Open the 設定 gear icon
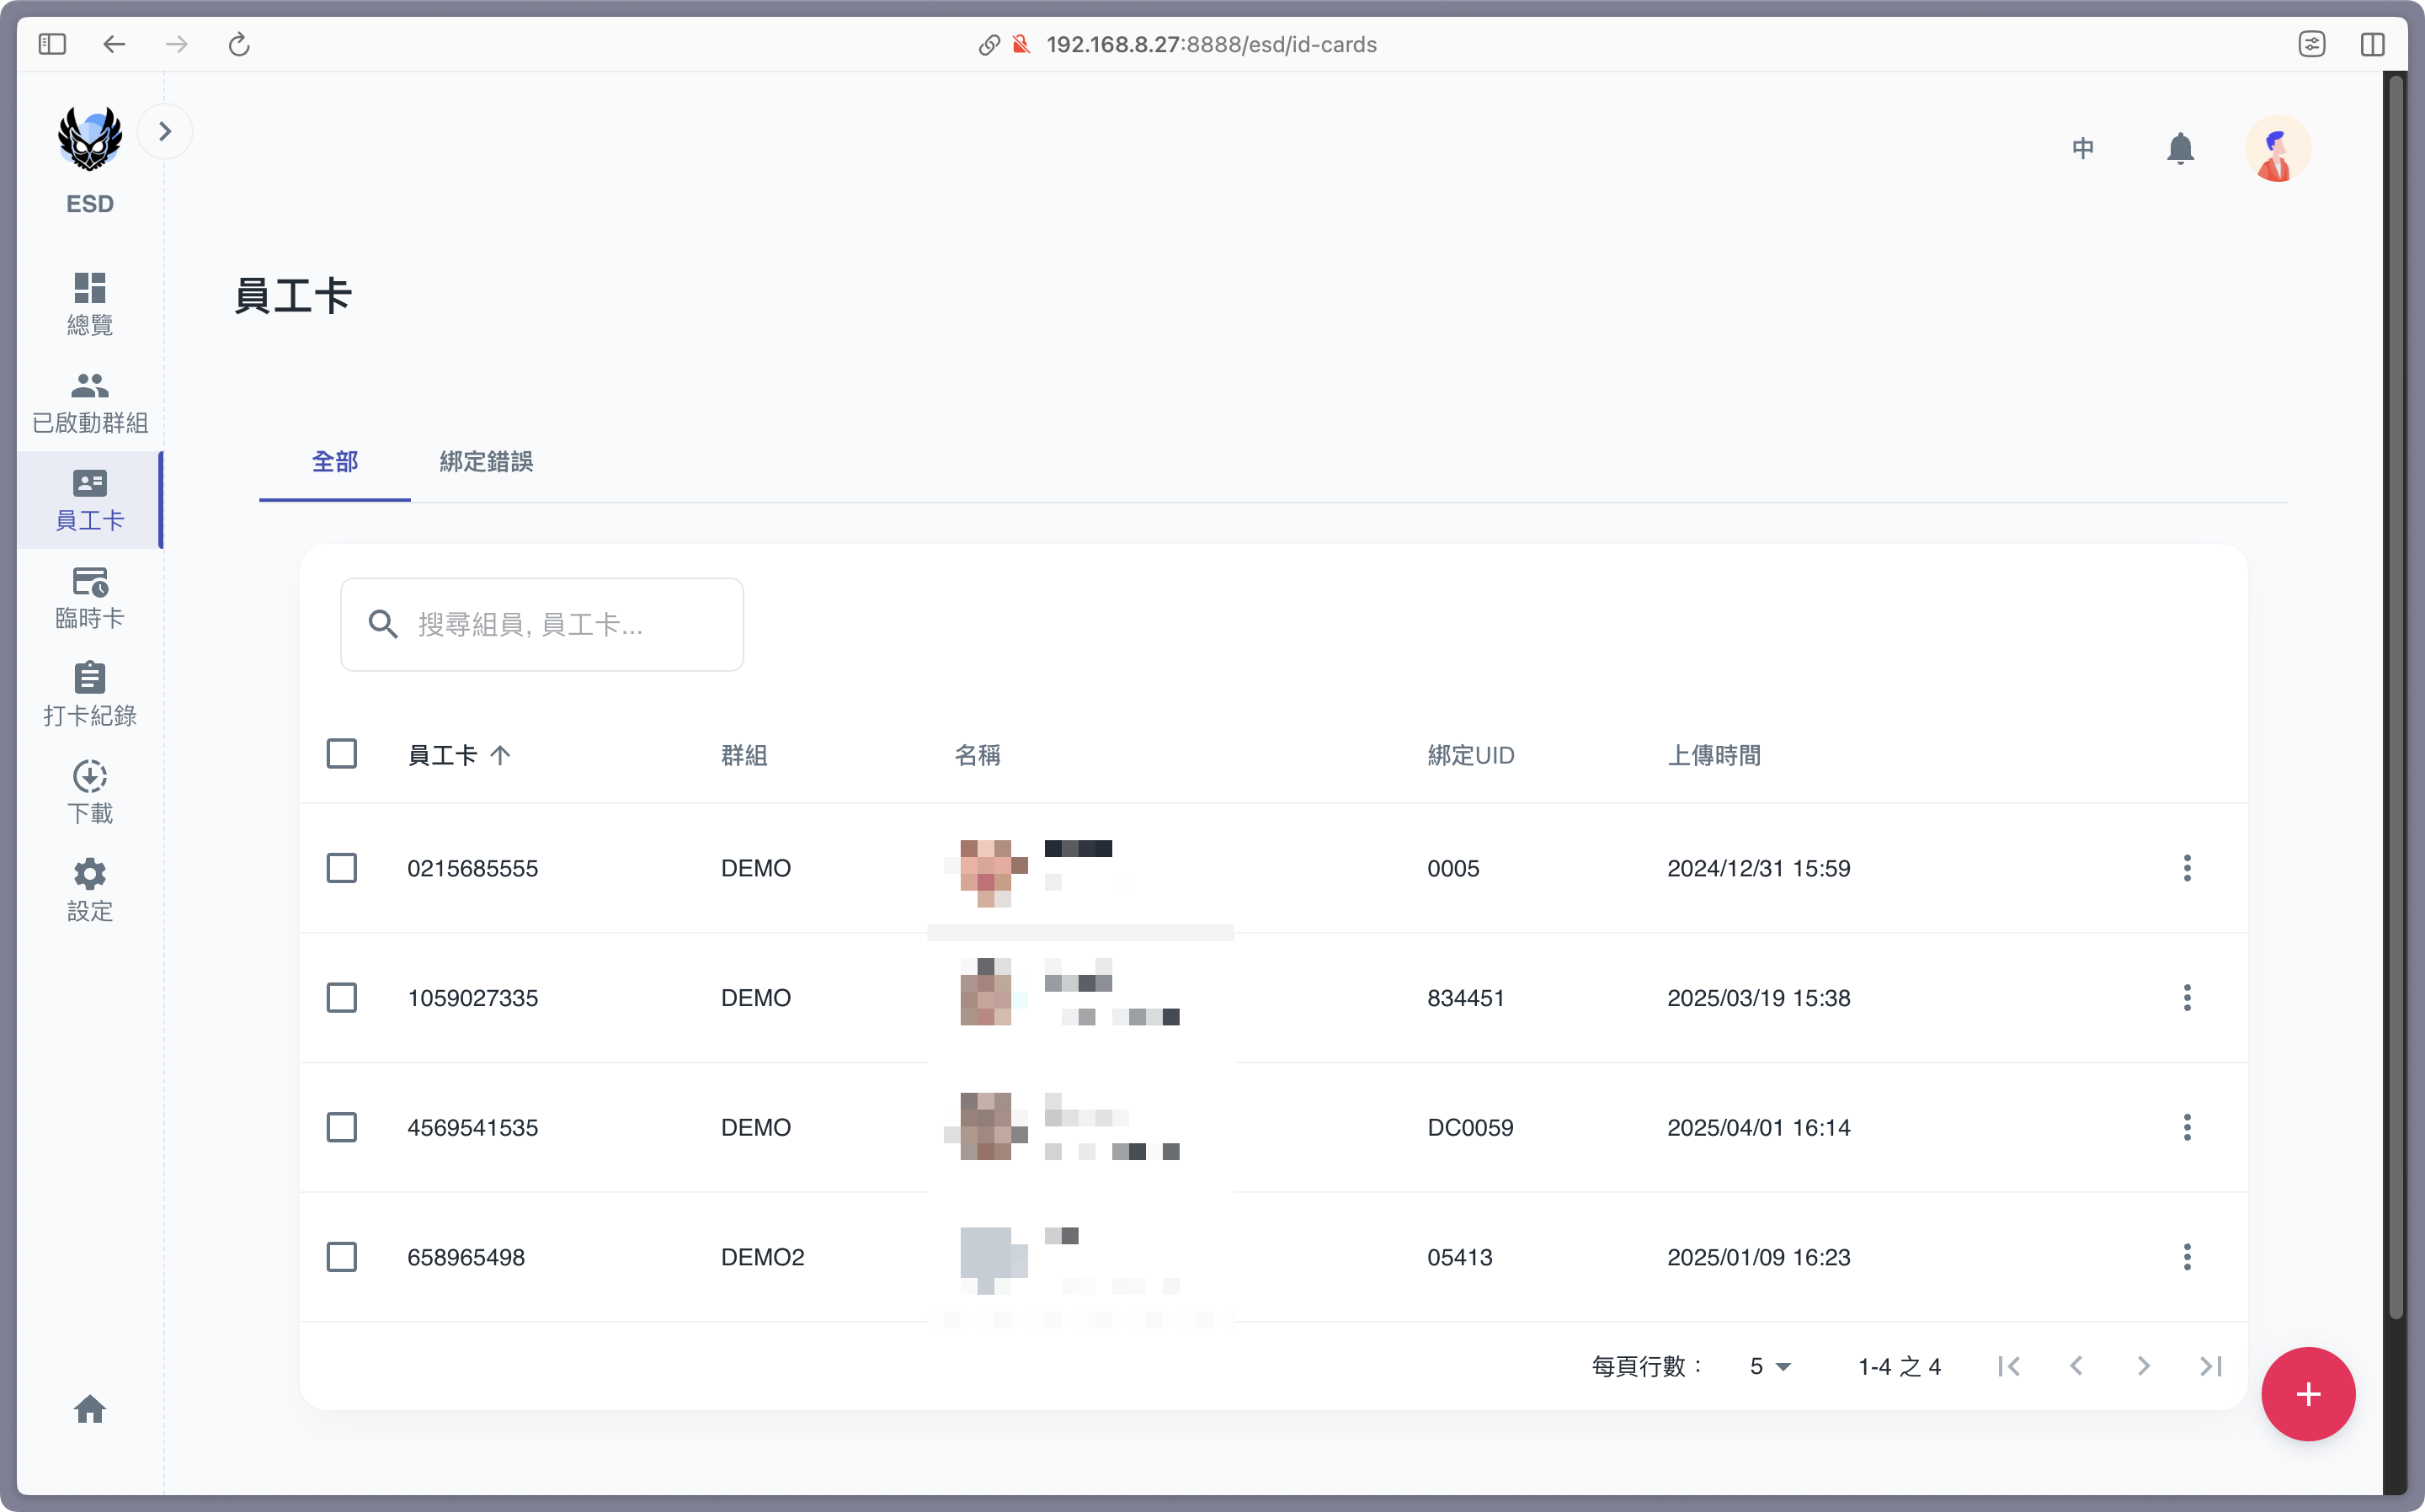 point(90,889)
